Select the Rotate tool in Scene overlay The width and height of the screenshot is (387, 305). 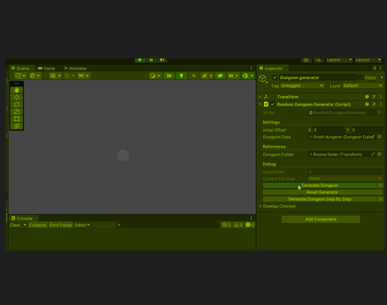16,104
